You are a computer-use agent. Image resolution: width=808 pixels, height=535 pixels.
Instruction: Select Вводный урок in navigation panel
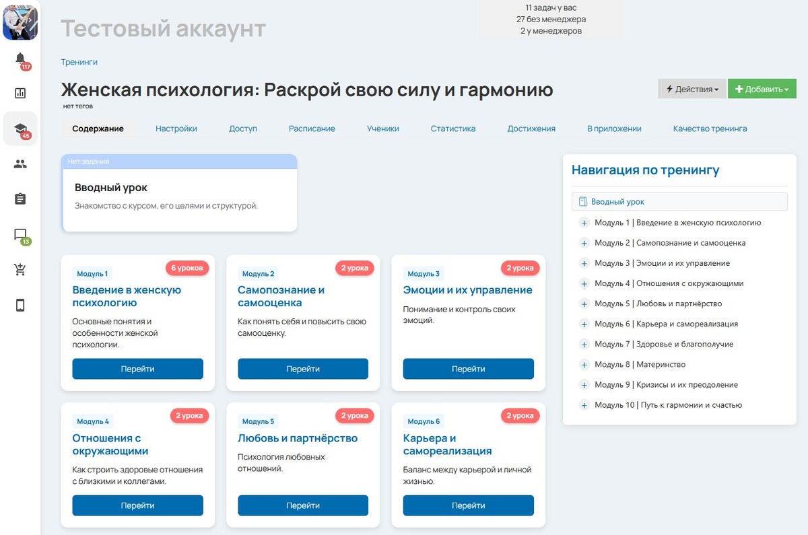tap(617, 202)
